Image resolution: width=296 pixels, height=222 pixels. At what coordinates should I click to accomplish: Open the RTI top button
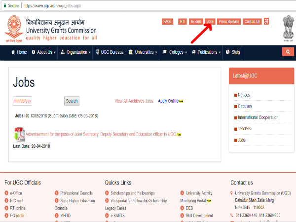coord(183,22)
